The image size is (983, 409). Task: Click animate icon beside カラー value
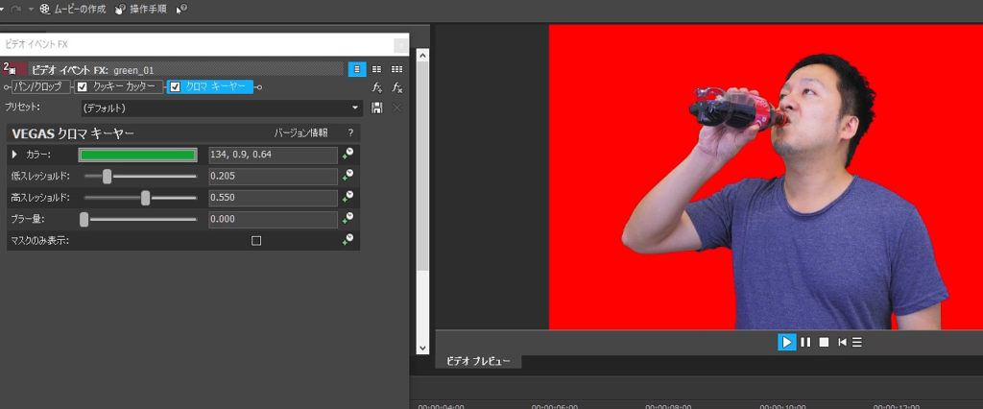tap(348, 155)
